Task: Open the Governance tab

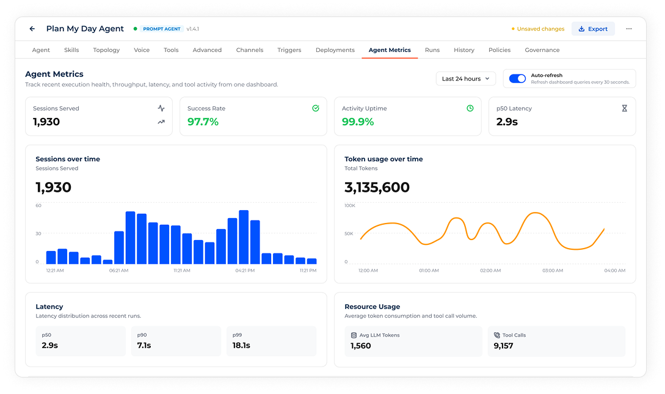Action: tap(542, 50)
